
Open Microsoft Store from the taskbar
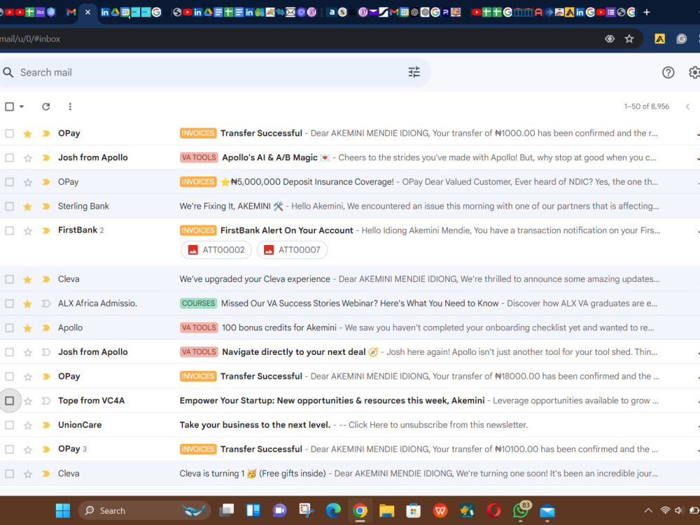(414, 511)
